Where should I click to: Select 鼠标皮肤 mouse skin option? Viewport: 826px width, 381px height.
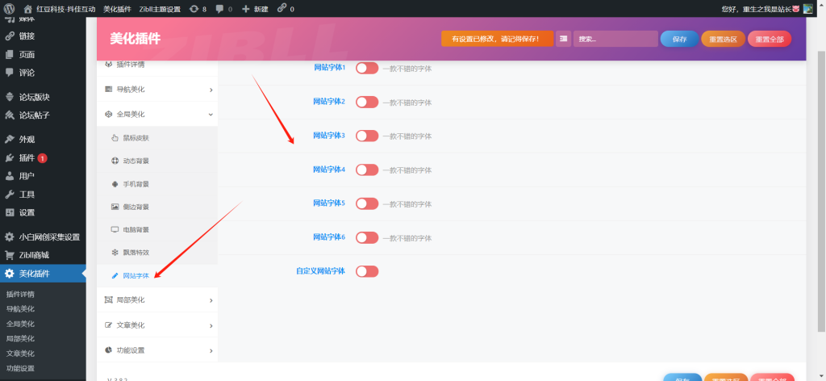click(x=136, y=138)
